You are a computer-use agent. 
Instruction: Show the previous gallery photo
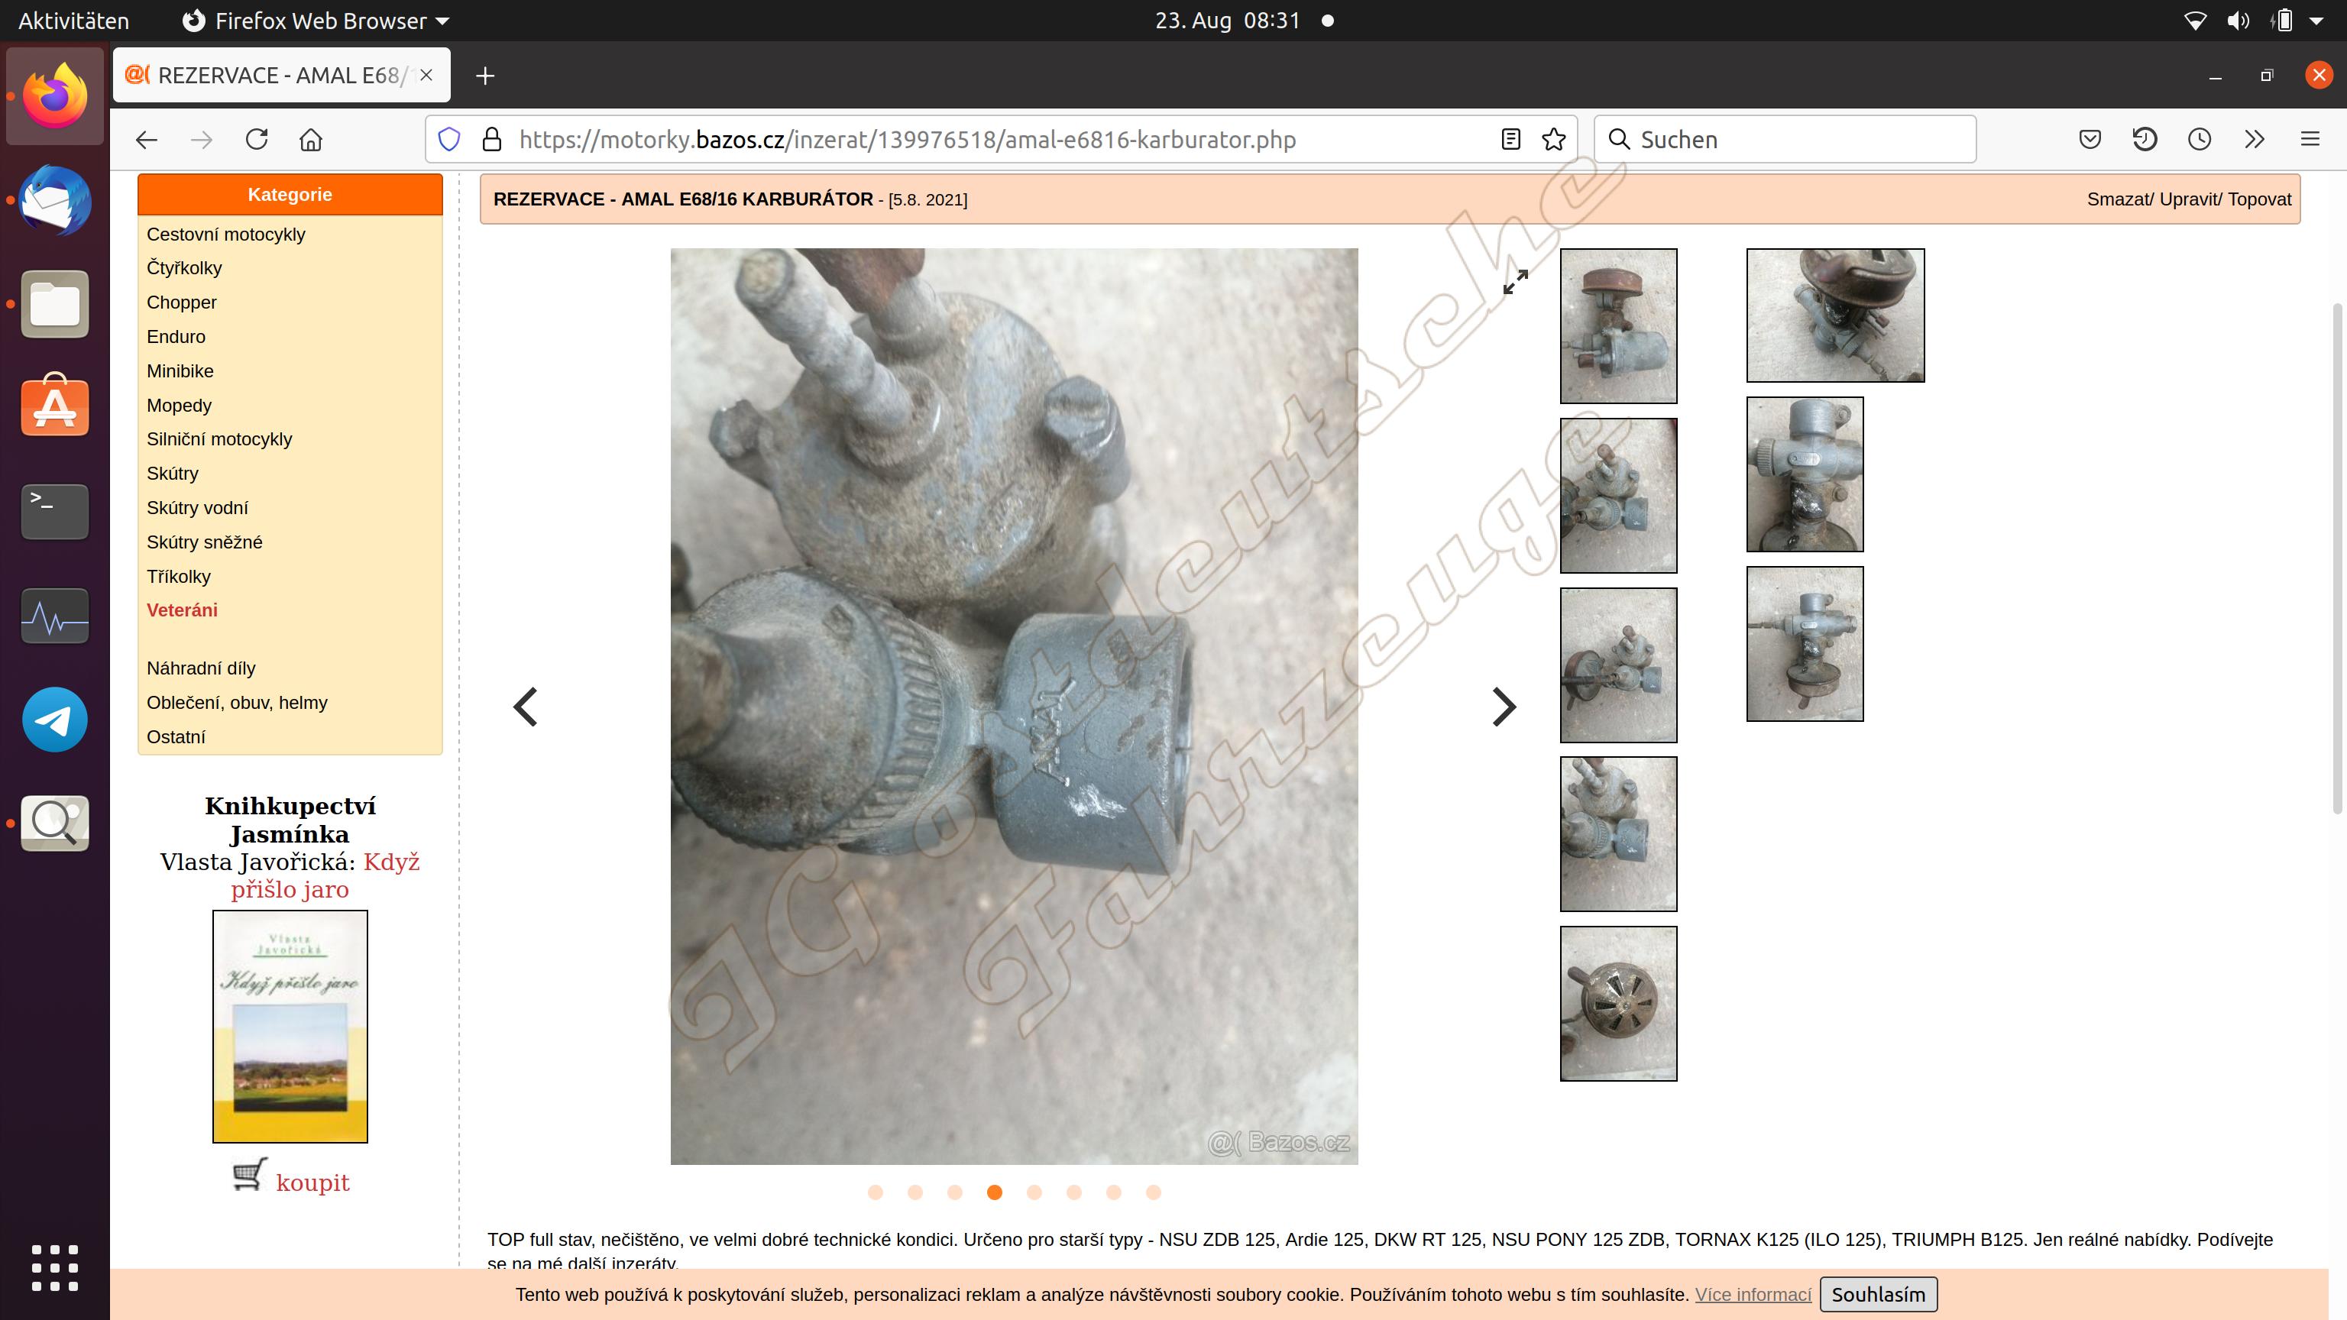click(526, 707)
